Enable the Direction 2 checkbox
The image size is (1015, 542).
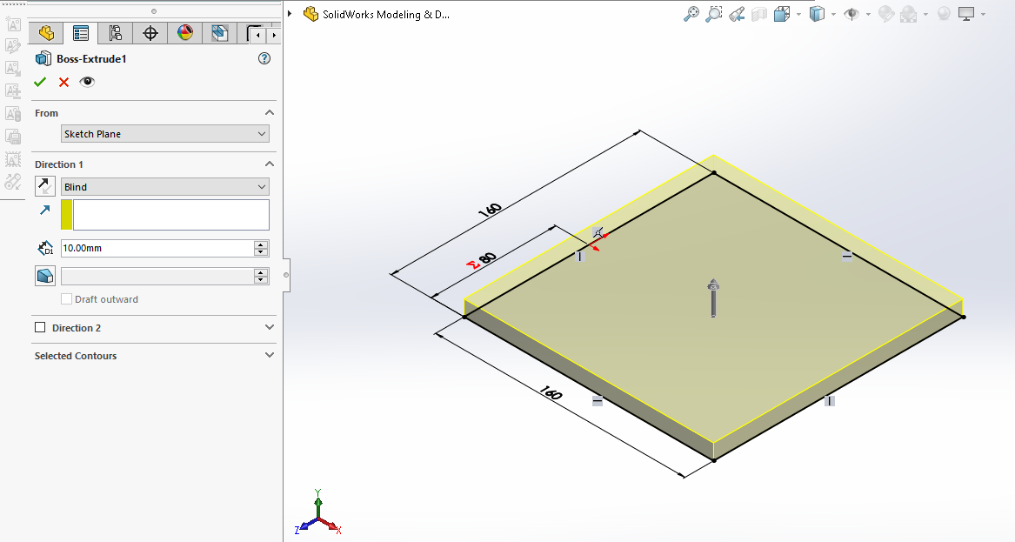(x=40, y=328)
